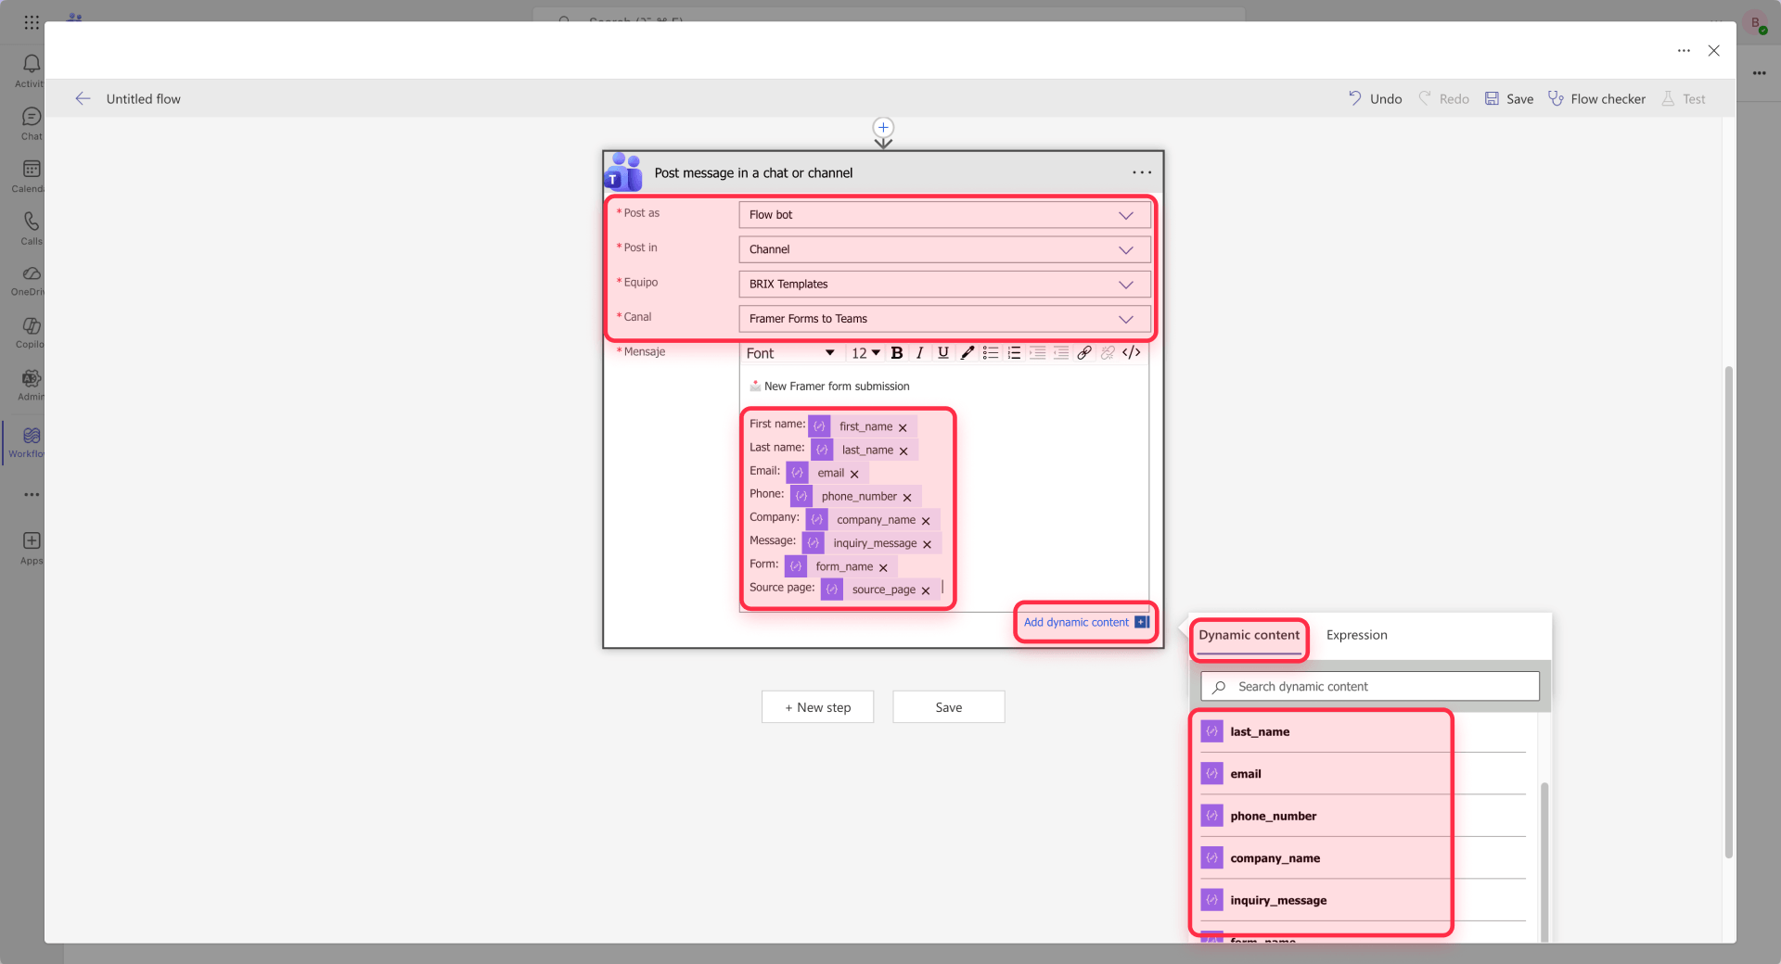Open the Font family dropdown
Viewport: 1781px width, 964px height.
[x=790, y=353]
